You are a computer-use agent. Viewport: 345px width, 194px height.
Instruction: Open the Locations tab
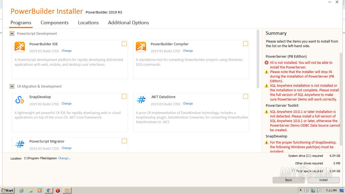pyautogui.click(x=88, y=23)
